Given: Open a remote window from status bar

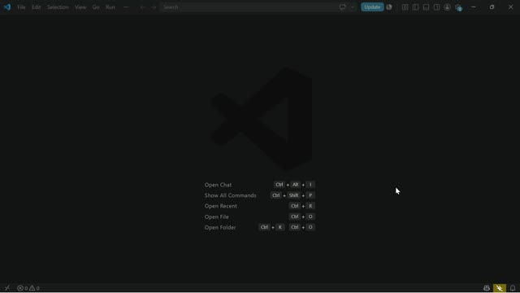Looking at the screenshot, I should point(7,288).
